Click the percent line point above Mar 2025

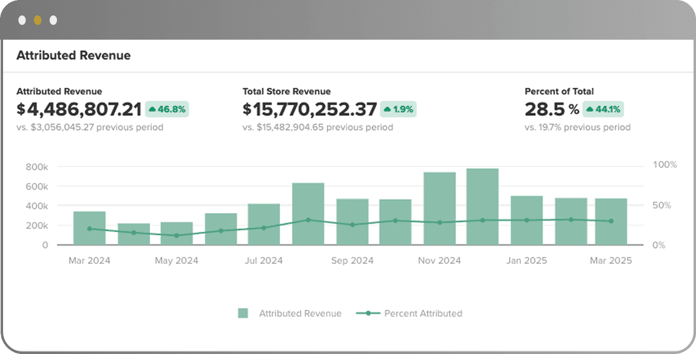[611, 221]
